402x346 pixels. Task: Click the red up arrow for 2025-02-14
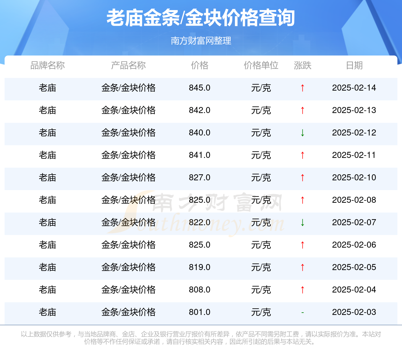point(302,88)
